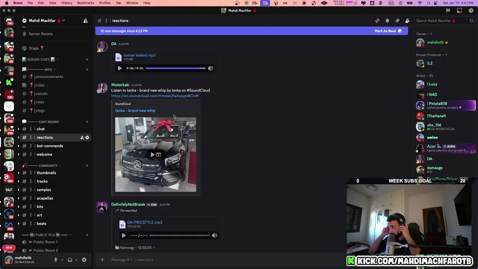Open forwarded source Katrongg 12/22/25

tap(135, 248)
